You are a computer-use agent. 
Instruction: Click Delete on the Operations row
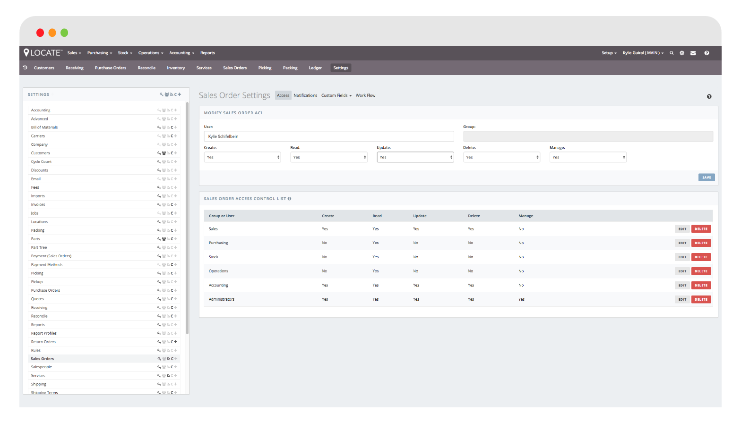point(701,271)
